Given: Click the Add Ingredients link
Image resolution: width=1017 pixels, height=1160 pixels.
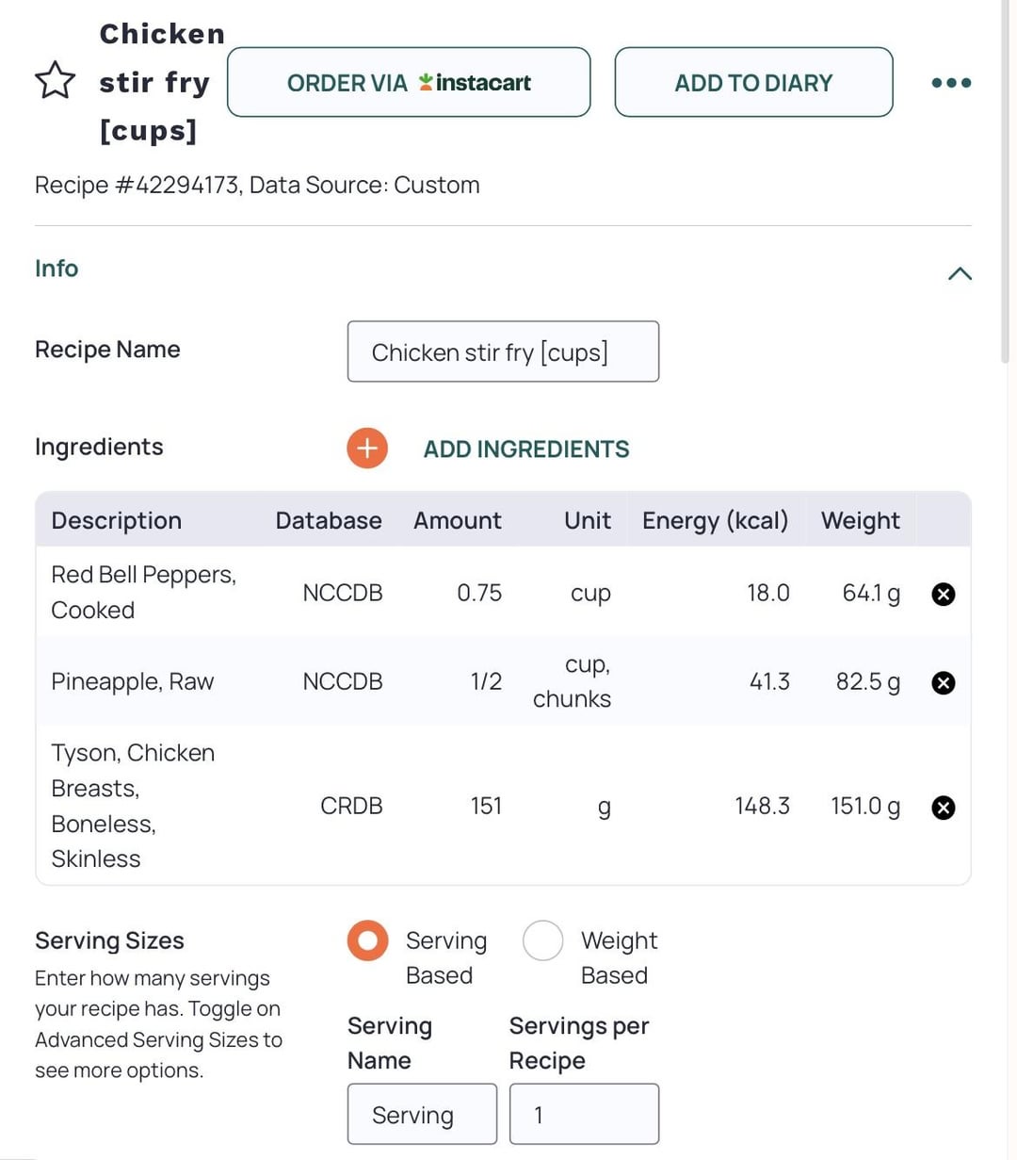Looking at the screenshot, I should (526, 449).
